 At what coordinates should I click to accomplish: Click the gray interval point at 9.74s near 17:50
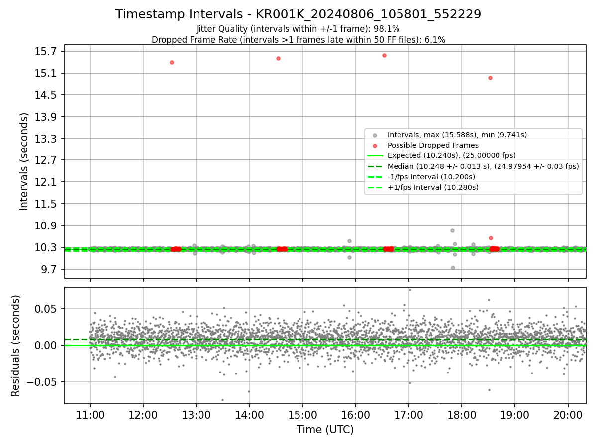453,268
